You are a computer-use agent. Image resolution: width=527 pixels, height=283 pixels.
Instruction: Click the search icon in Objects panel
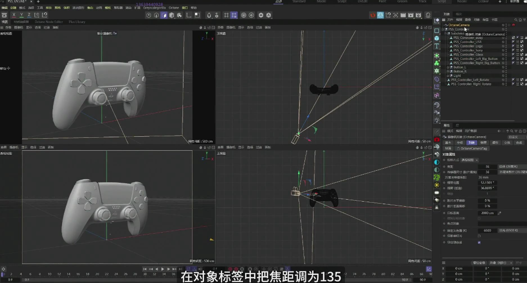click(516, 20)
